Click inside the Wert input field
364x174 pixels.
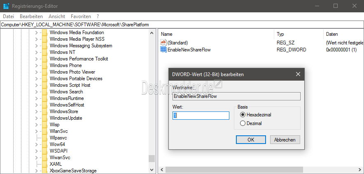pos(201,115)
